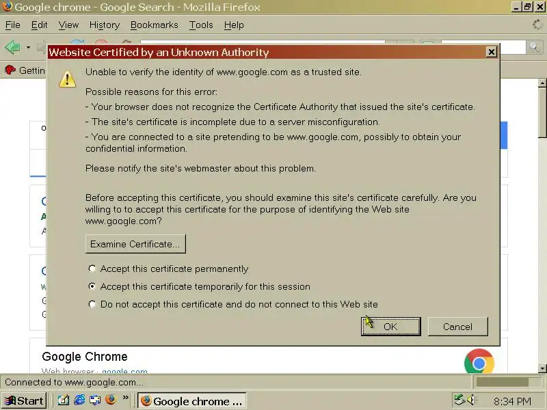547x410 pixels.
Task: Open the File menu
Action: point(12,25)
